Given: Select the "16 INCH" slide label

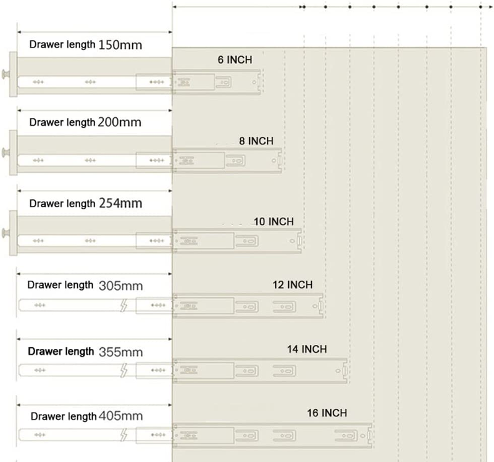Looking at the screenshot, I should 327,413.
